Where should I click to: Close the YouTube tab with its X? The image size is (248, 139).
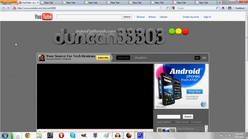pos(38,3)
